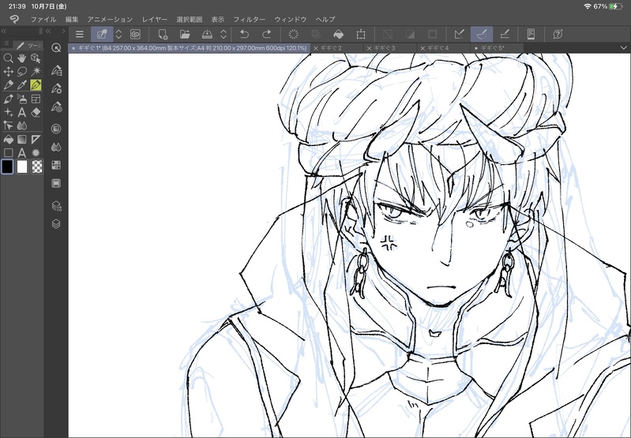Select the Move layer cross-arrows tool

pyautogui.click(x=8, y=72)
